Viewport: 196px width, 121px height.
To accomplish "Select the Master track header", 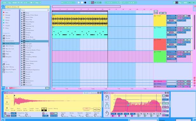I will [160, 86].
